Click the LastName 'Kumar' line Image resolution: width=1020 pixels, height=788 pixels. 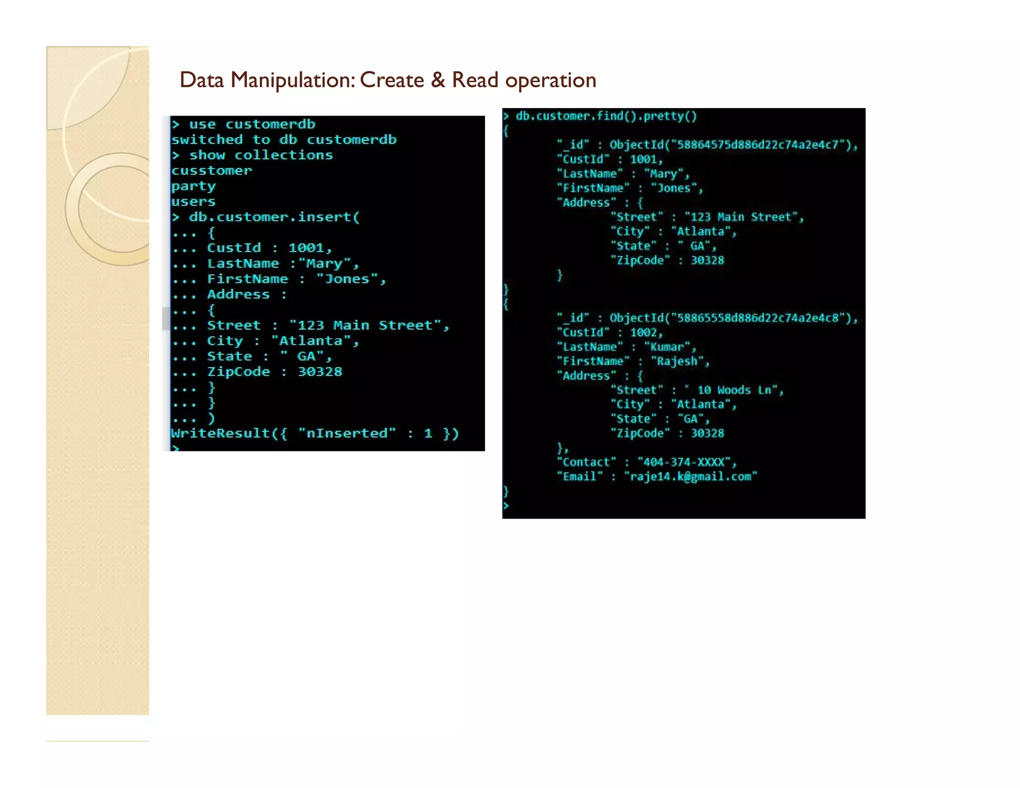(x=627, y=347)
